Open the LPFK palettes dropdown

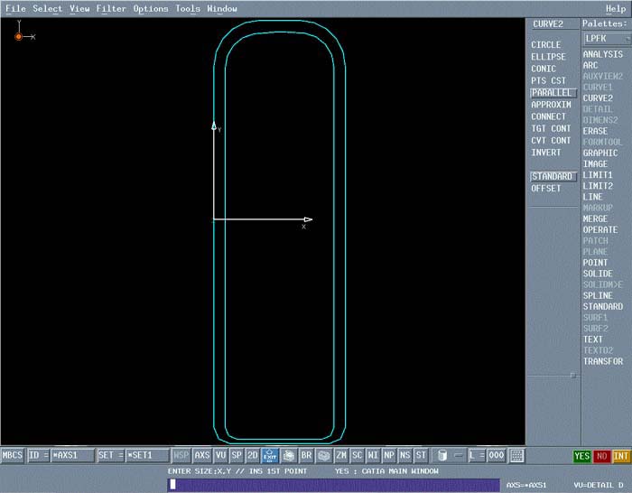point(603,39)
